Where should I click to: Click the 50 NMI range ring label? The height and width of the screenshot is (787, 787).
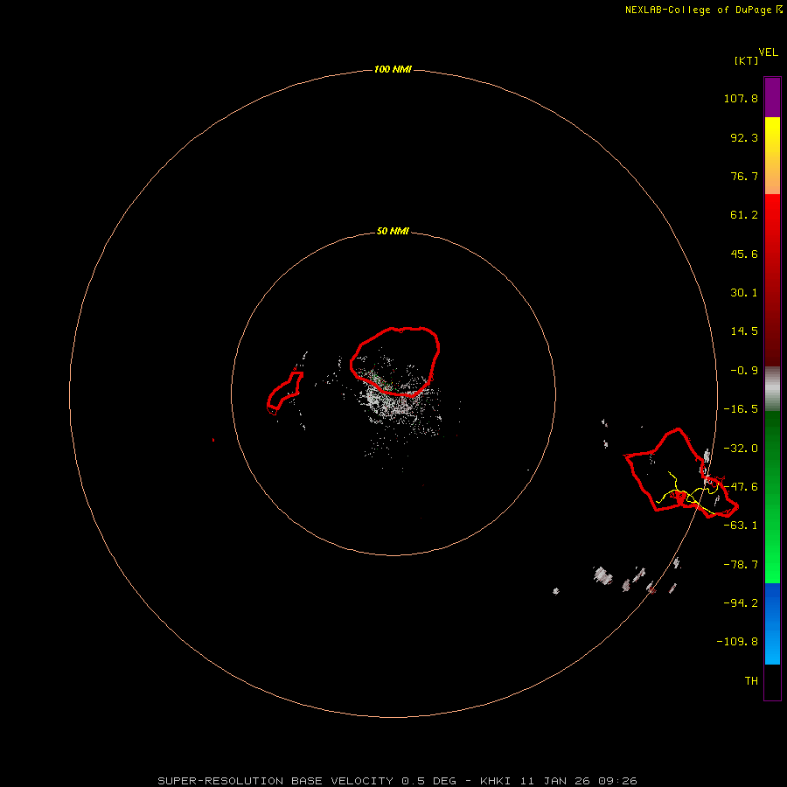click(x=393, y=231)
